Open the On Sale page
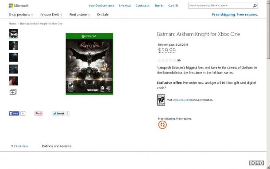Viewport: 270px width, 169px height. (x=103, y=15)
